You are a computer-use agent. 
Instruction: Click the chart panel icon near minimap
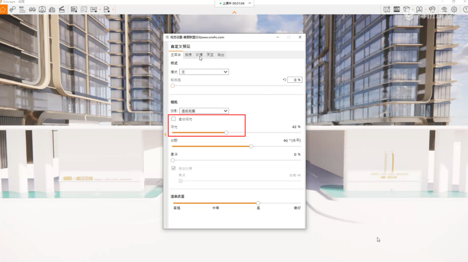click(396, 10)
